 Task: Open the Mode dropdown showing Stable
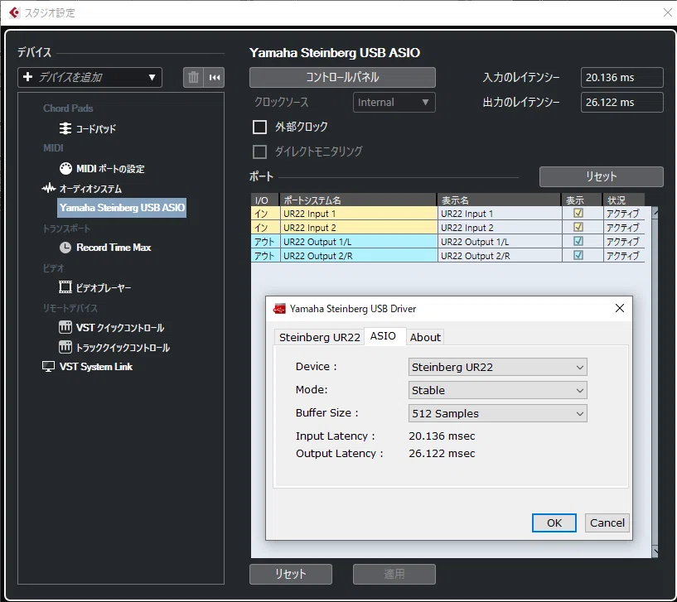(x=497, y=391)
